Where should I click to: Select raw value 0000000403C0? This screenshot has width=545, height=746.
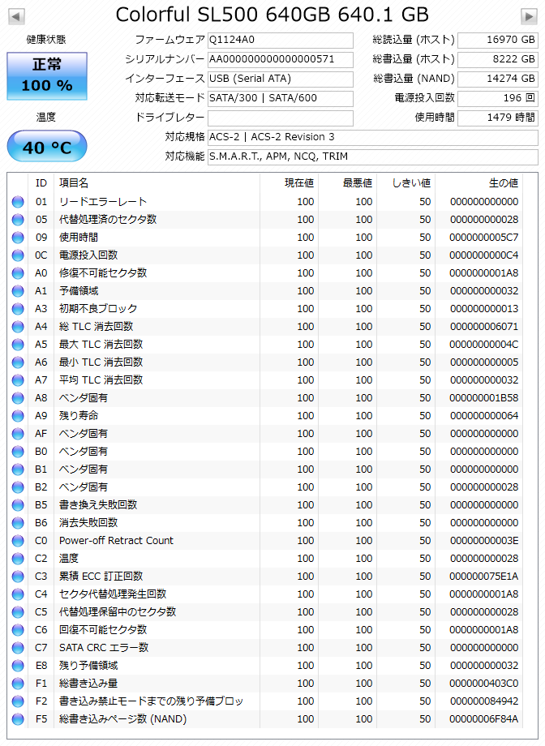pos(483,684)
